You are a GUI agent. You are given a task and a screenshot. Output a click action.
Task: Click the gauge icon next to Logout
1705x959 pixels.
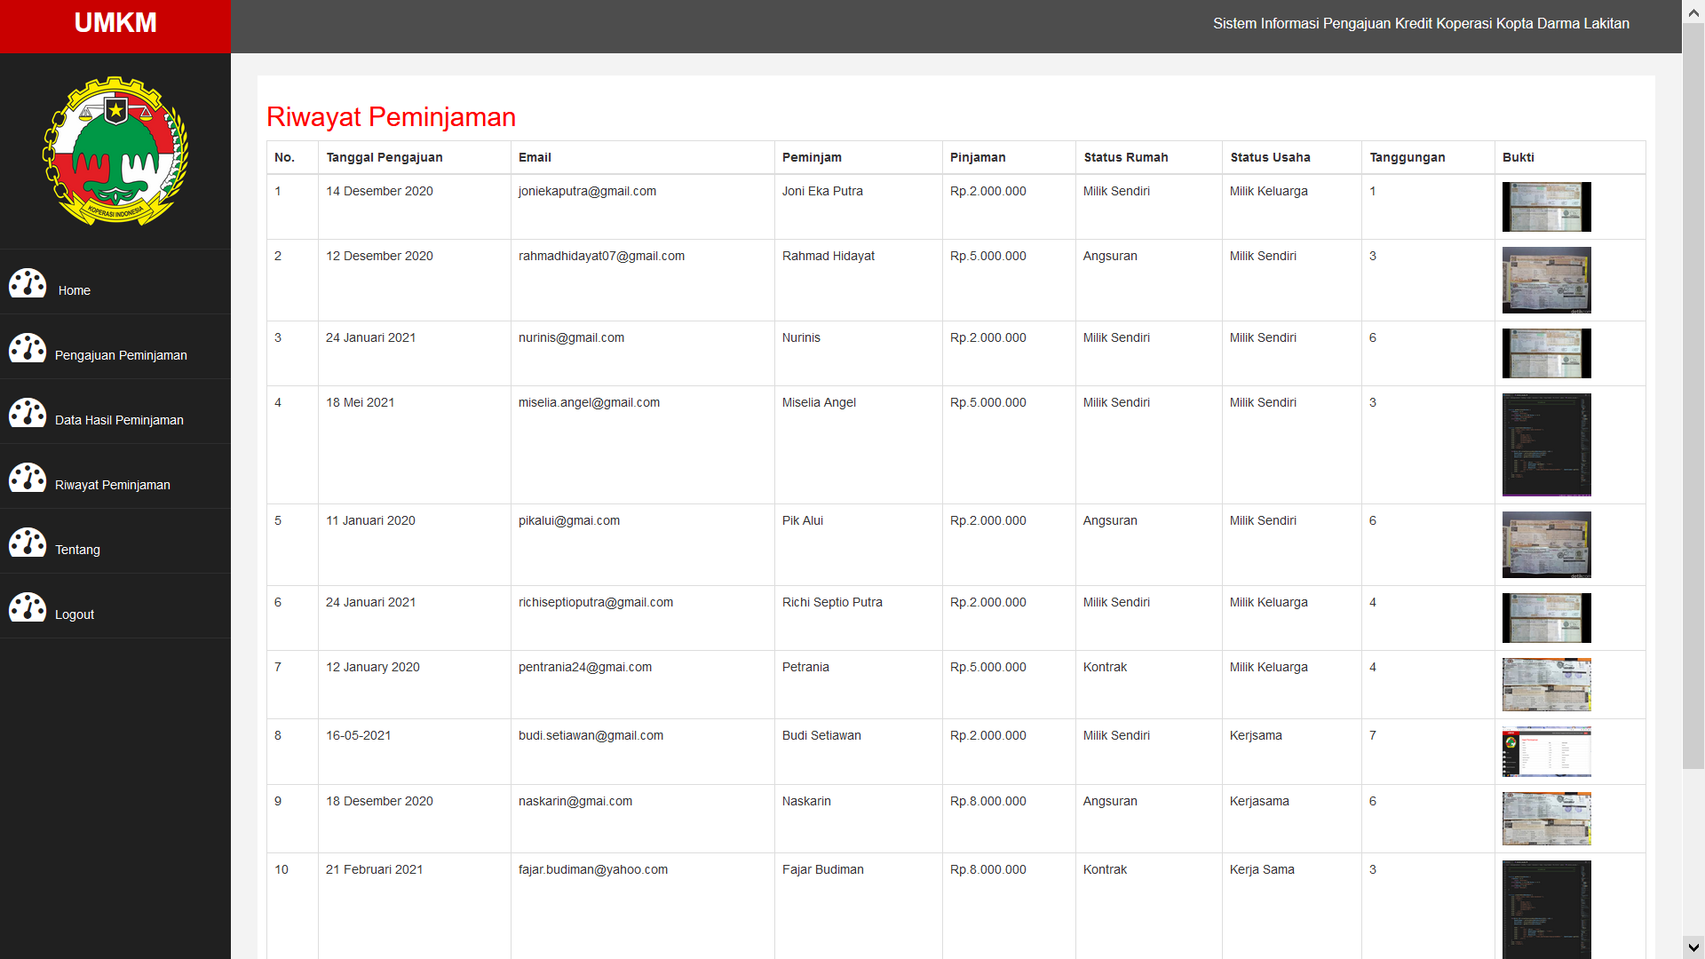pos(28,607)
